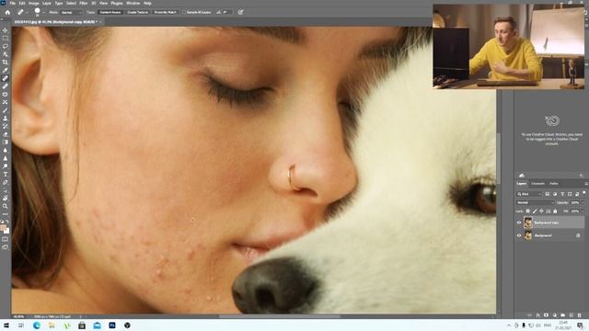Image resolution: width=589 pixels, height=331 pixels.
Task: Create a new layer in Layers panel
Action: coord(571,315)
